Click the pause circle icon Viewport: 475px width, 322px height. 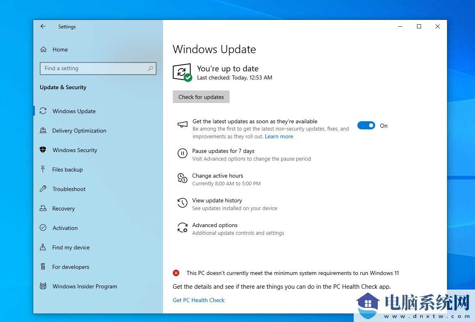tap(183, 154)
